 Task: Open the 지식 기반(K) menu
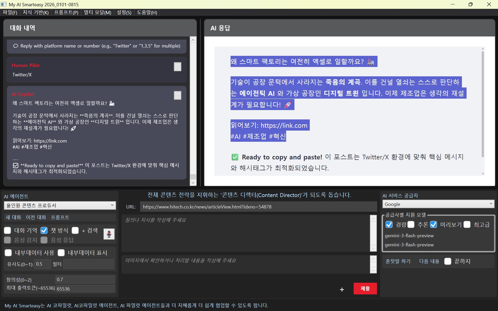click(36, 12)
